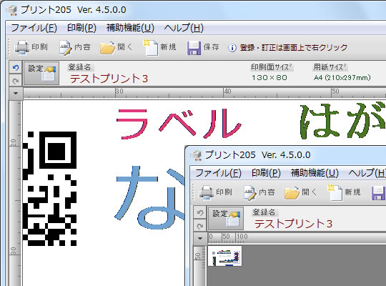Open 印刷(P) menu in the second window

click(x=266, y=173)
